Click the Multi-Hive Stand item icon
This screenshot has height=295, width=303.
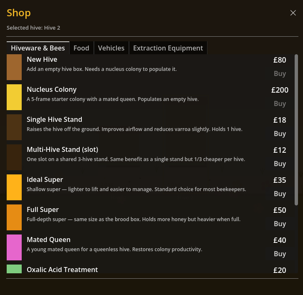tap(14, 157)
